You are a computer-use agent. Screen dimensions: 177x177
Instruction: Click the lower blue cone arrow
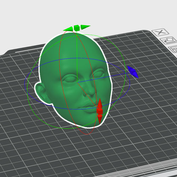(x=136, y=75)
